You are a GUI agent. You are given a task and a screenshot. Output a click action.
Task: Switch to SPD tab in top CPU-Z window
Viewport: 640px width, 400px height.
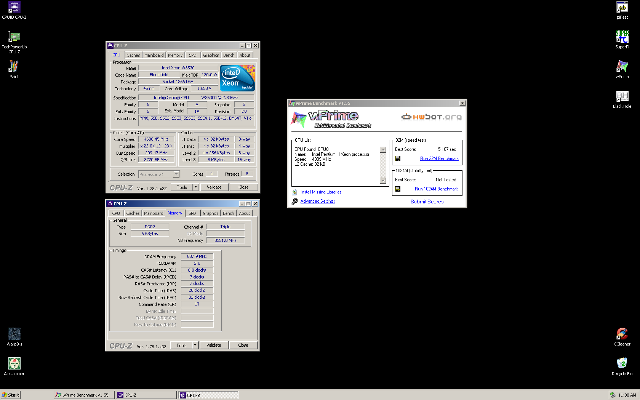(193, 55)
